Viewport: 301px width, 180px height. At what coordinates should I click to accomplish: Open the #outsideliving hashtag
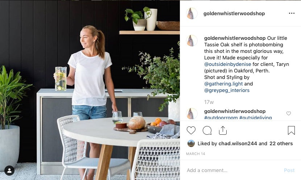pos(255,117)
